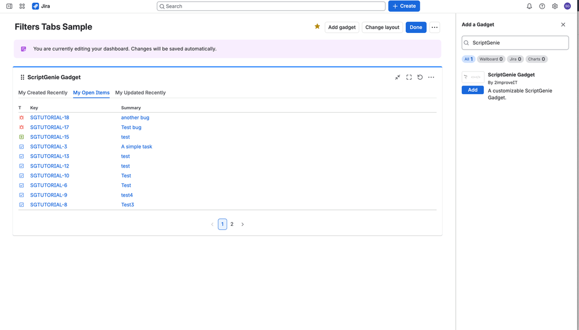Open the user profile avatar

tap(567, 6)
